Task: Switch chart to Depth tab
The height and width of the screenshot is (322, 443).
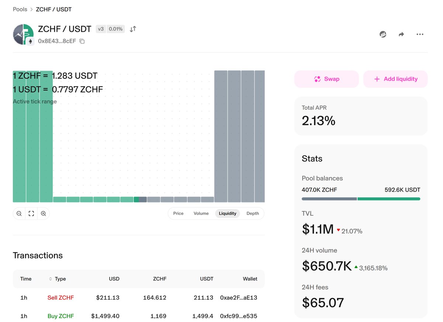Action: tap(253, 213)
